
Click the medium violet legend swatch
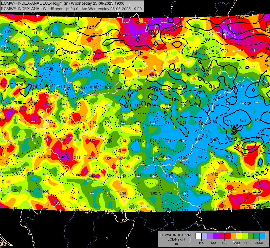[x=210, y=236]
